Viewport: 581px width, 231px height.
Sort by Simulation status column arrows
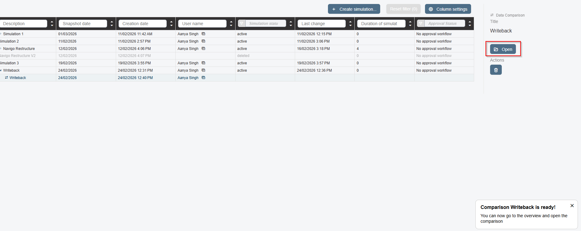[291, 24]
